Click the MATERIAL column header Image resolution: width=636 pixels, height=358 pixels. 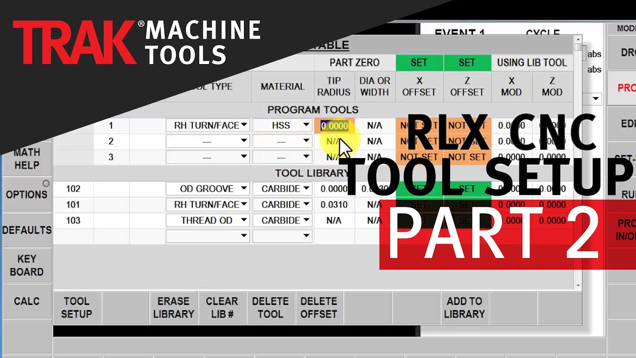pyautogui.click(x=282, y=87)
